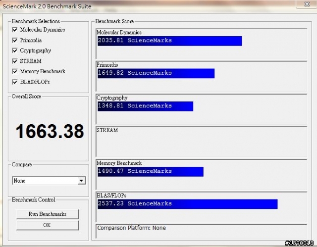Click the Benchmark Control group label
Viewport: 317px width, 247px height.
[x=33, y=200]
